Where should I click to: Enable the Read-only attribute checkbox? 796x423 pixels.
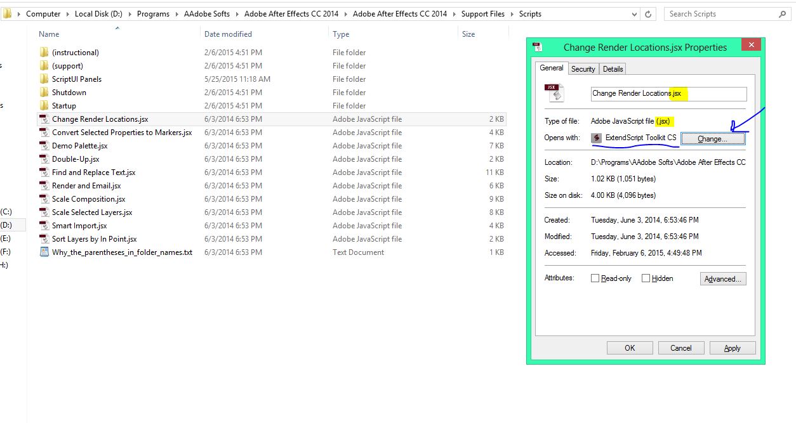click(595, 278)
